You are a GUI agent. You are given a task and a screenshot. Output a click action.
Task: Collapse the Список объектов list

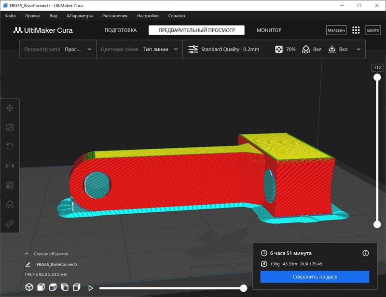click(27, 254)
